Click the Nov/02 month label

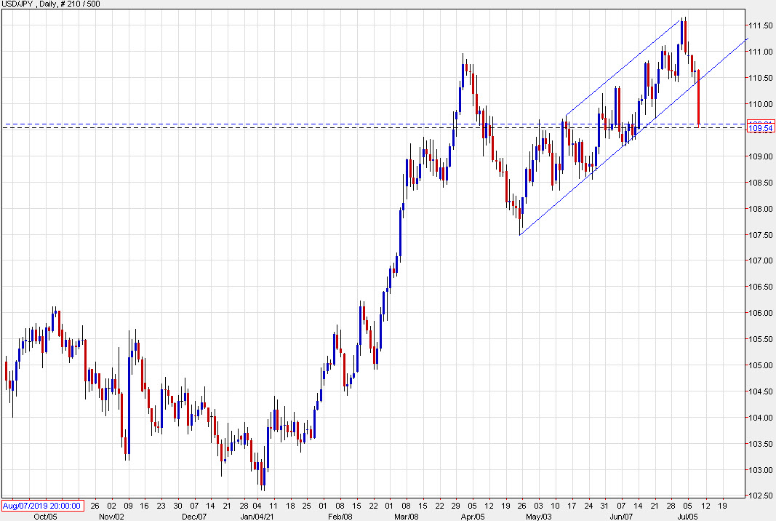tap(111, 517)
